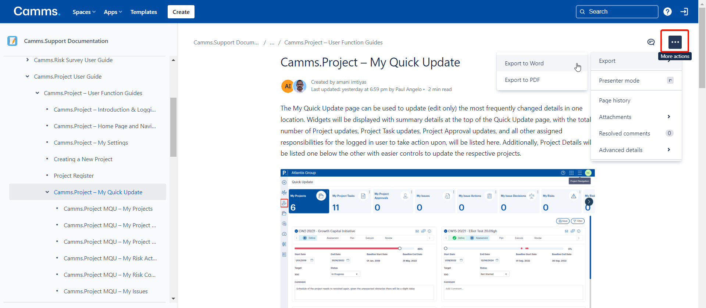Click the log in arrow icon
The height and width of the screenshot is (308, 706).
point(684,12)
